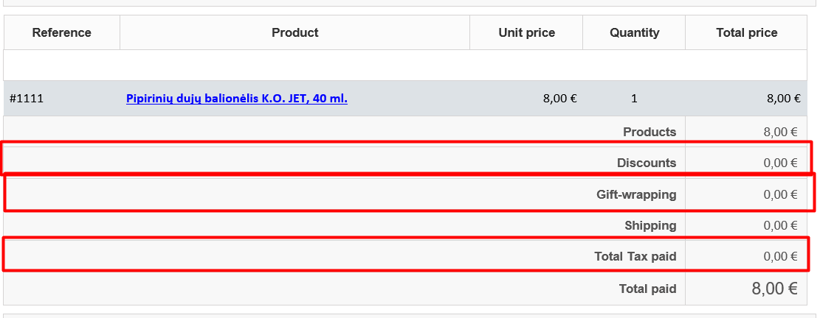Click the Gift-wrapping label
The width and height of the screenshot is (820, 318).
636,194
